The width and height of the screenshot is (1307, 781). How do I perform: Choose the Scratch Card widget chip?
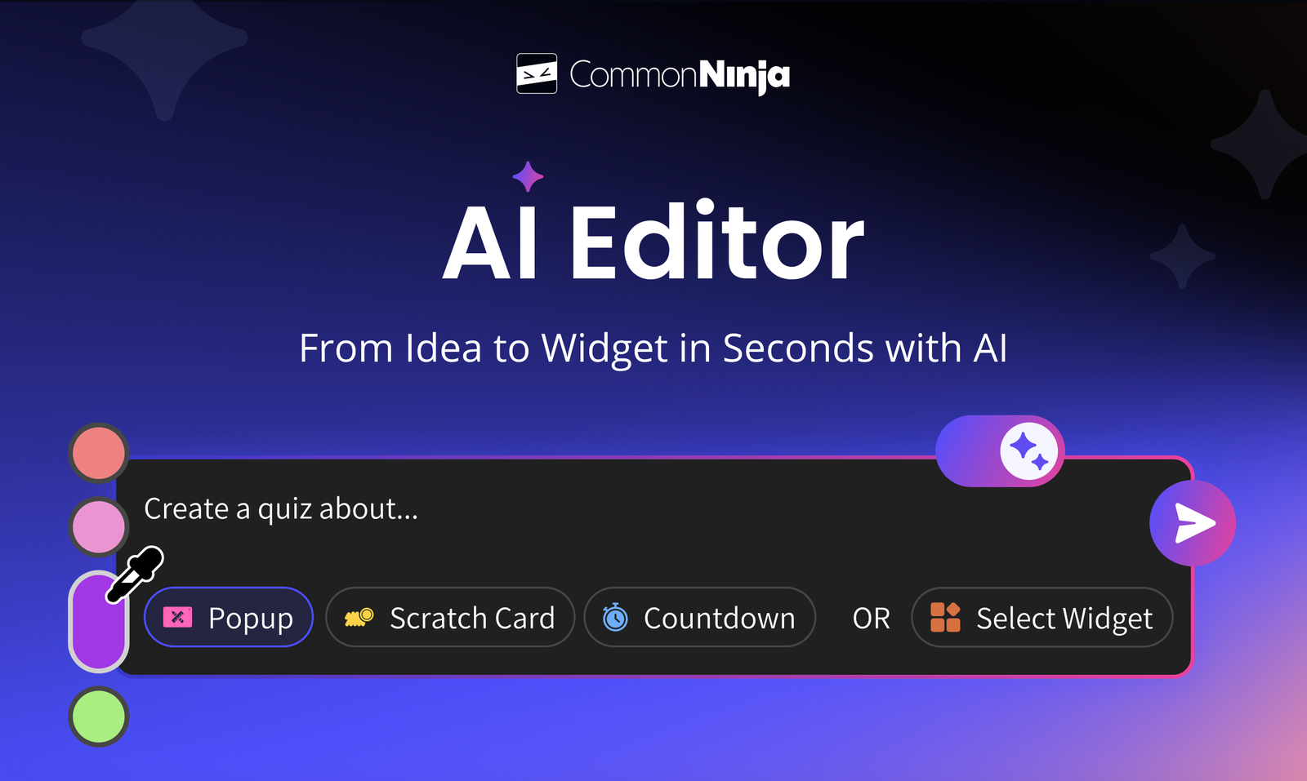pos(450,617)
